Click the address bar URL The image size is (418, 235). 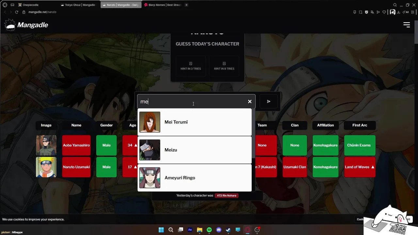[x=42, y=12]
